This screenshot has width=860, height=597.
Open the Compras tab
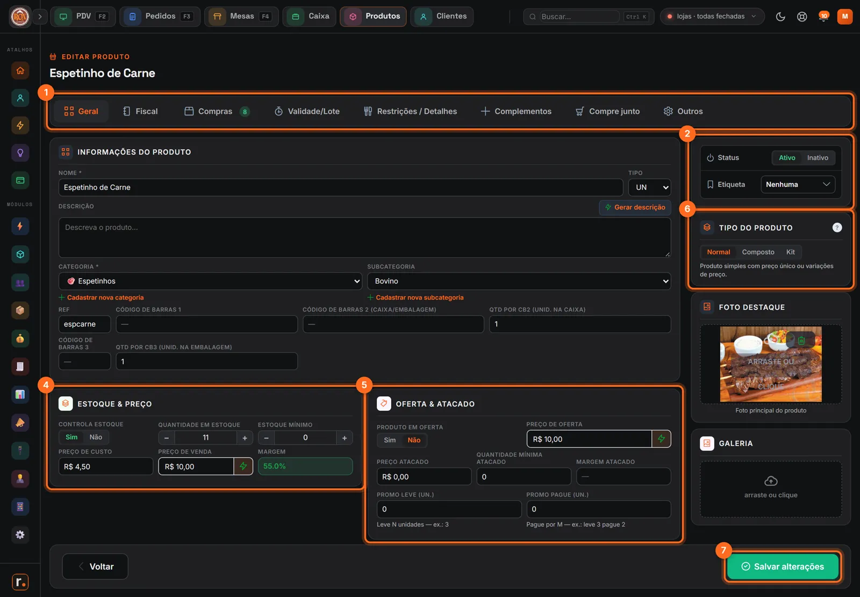click(x=217, y=112)
